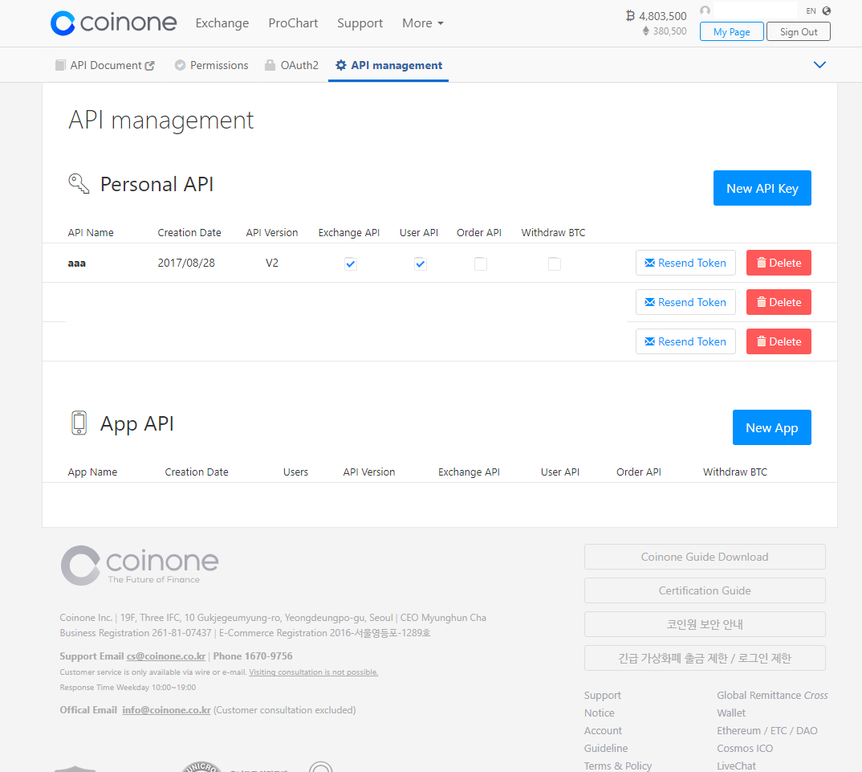Click the phone icon beside App API
Viewport: 862px width, 772px height.
pyautogui.click(x=79, y=423)
